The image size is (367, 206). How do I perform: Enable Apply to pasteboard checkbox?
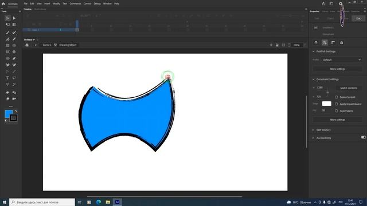337,104
